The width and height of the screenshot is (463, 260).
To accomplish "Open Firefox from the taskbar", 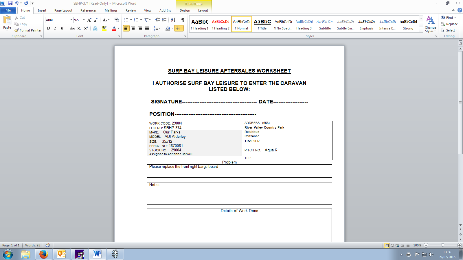I will pos(44,254).
